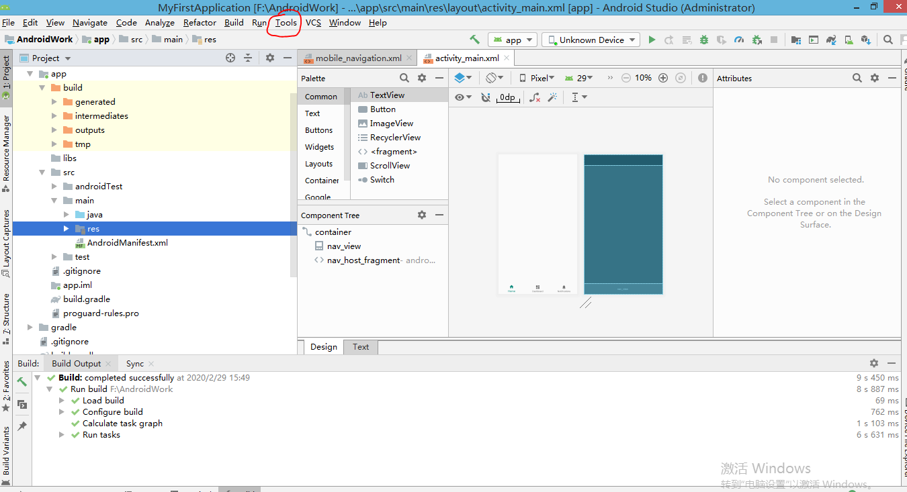Viewport: 907px width, 492px height.
Task: Toggle autoconnect to parent magnet
Action: (x=486, y=97)
